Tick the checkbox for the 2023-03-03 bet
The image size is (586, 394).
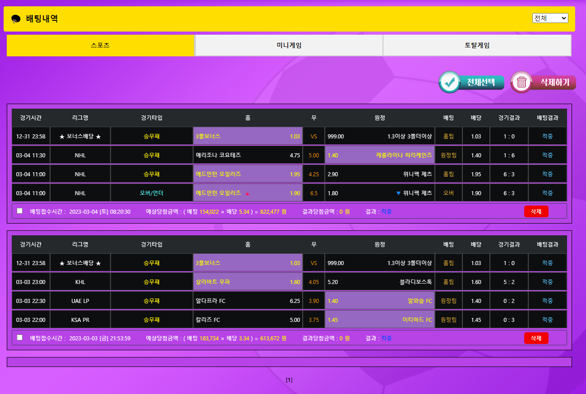(19, 337)
